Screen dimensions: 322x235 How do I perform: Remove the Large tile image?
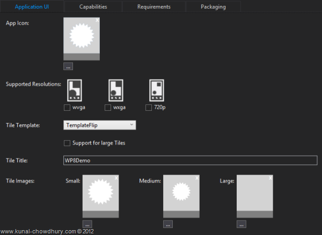270,178
